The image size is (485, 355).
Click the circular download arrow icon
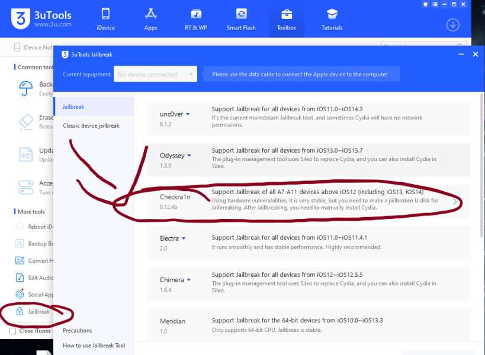click(452, 25)
